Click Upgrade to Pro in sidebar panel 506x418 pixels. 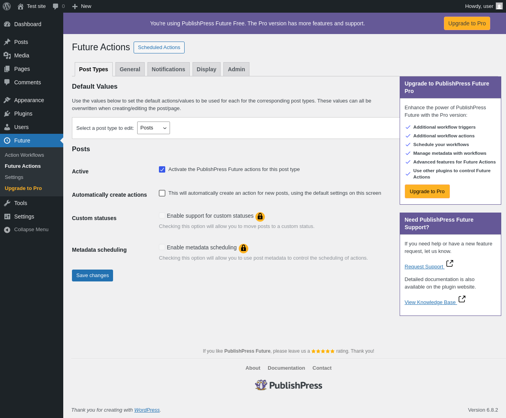coord(427,192)
